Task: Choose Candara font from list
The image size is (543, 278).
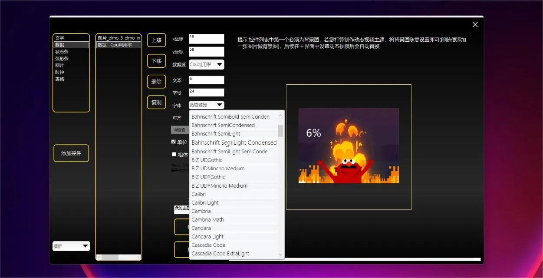Action: click(x=234, y=228)
